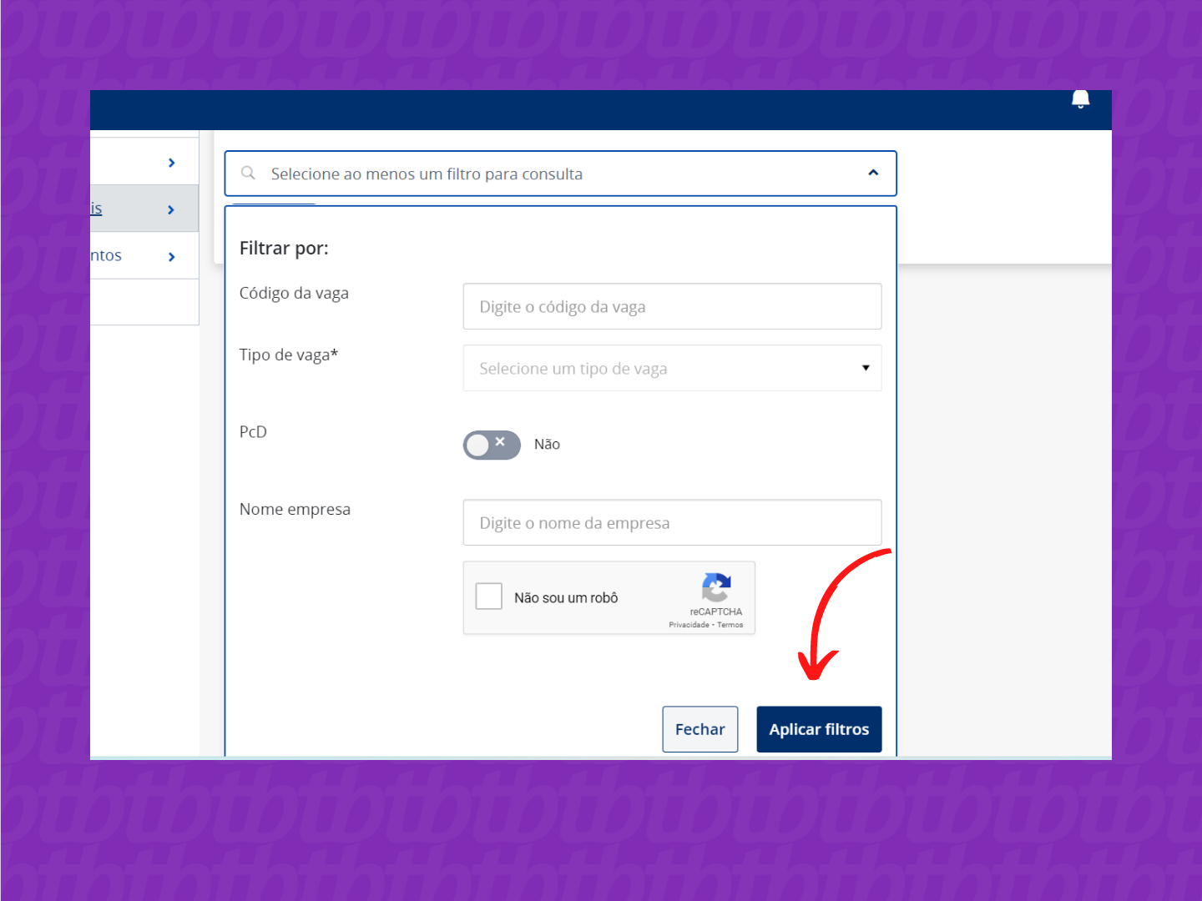Click the chevron beside the "ntos" sidebar item
The image size is (1202, 901).
171,257
